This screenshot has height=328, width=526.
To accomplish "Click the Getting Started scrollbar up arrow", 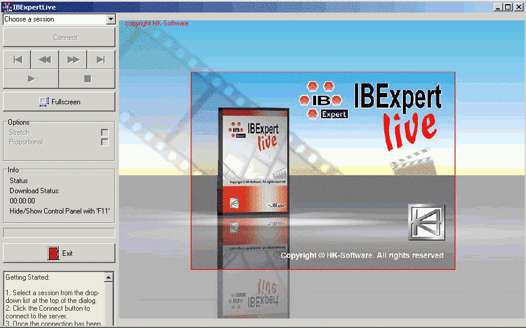I will pos(108,277).
